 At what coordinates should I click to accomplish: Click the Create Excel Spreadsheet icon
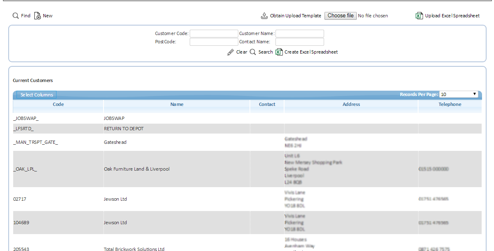[x=279, y=52]
